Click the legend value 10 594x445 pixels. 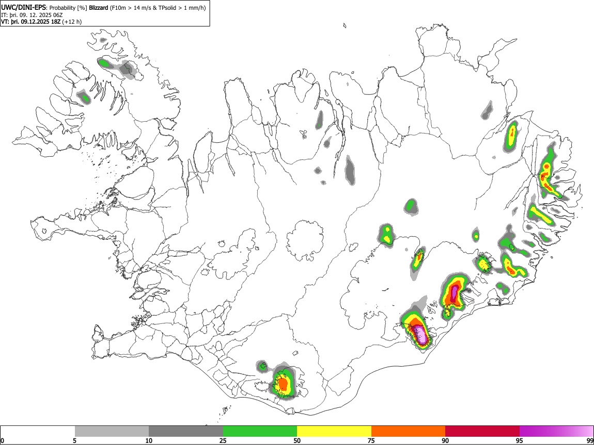point(149,440)
